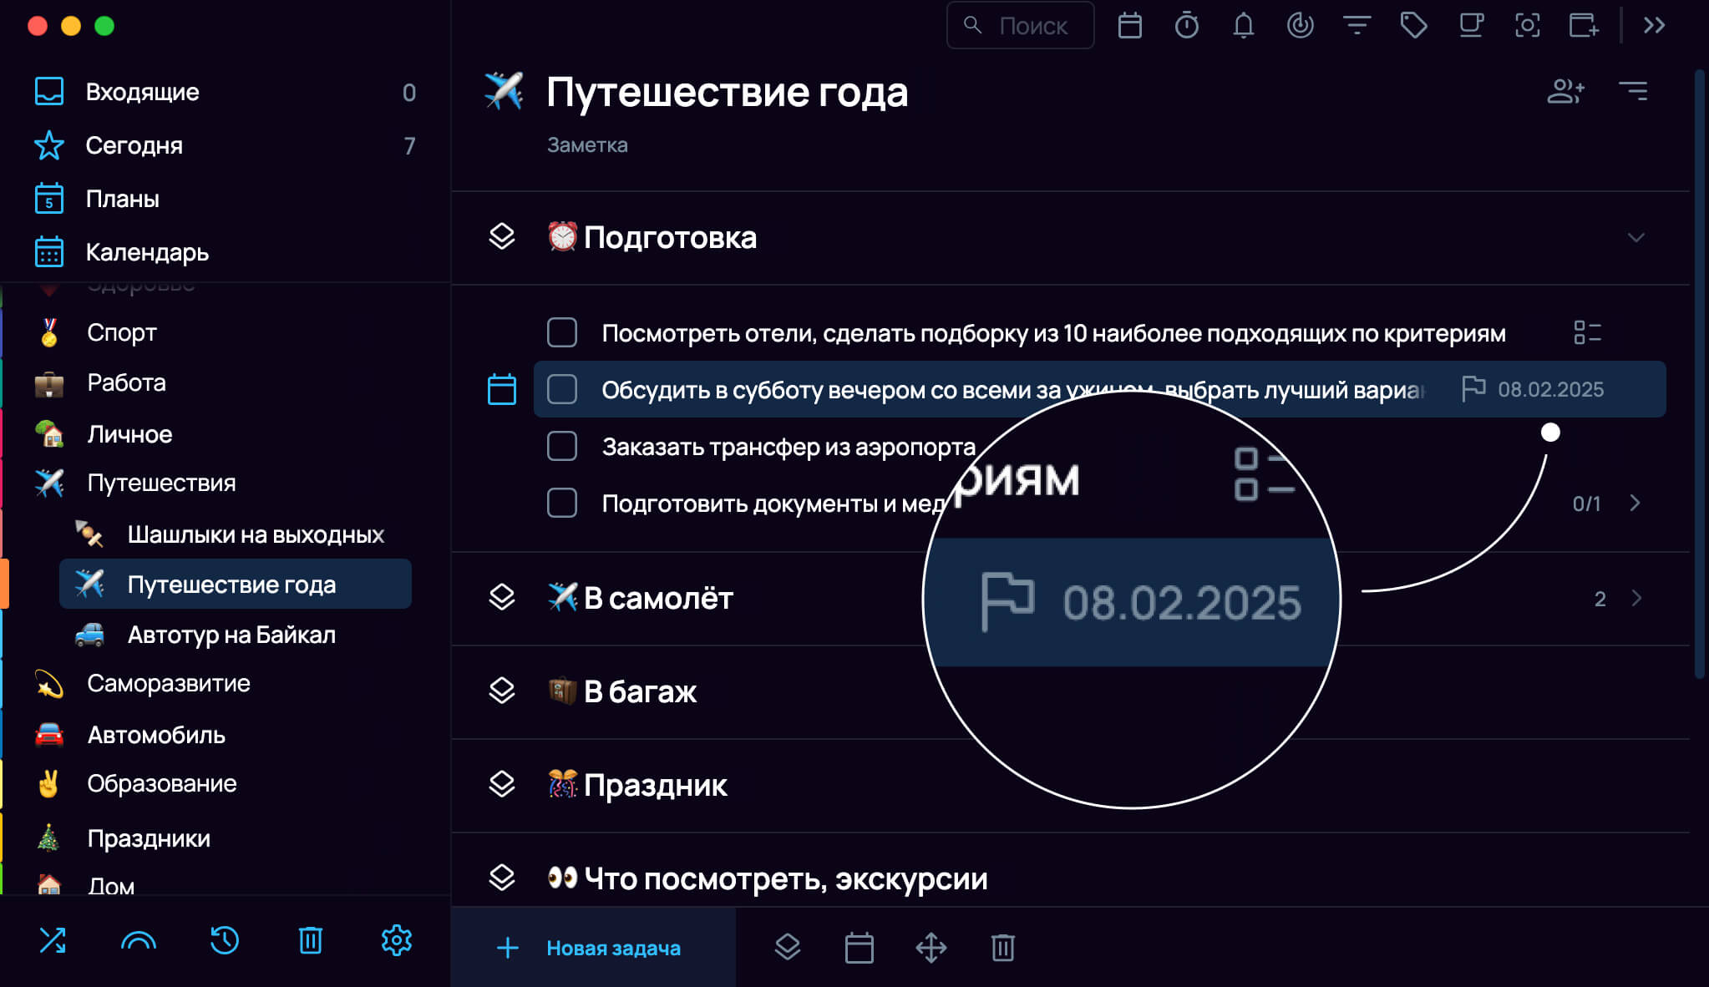Viewport: 1709px width, 987px height.
Task: Open the Праздник section
Action: point(1070,785)
